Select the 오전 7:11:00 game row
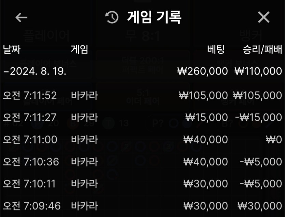Image resolution: width=285 pixels, height=217 pixels. click(143, 140)
